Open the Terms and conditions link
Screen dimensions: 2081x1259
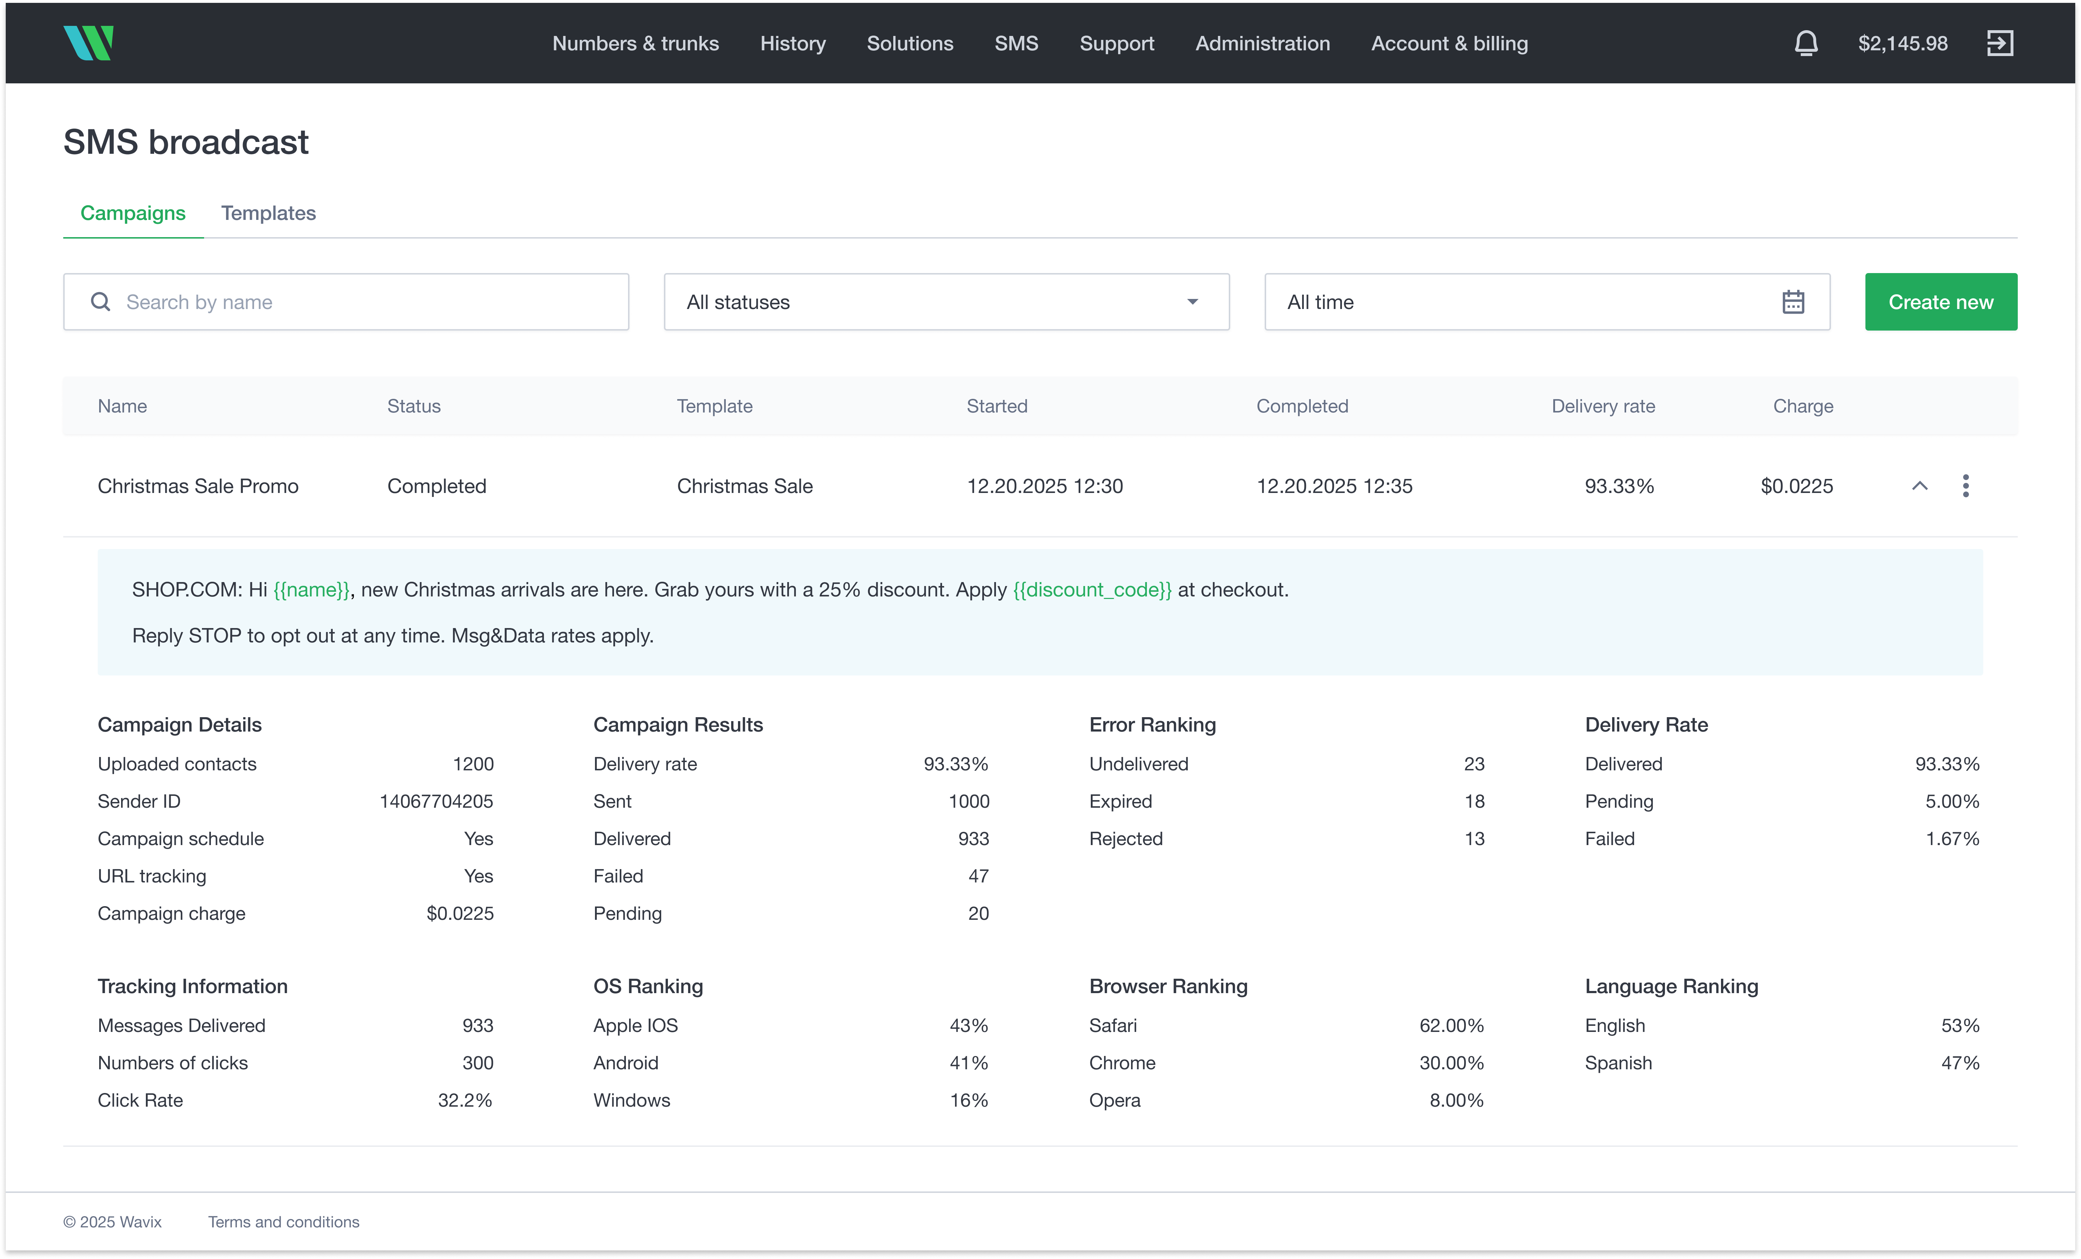pyautogui.click(x=284, y=1222)
